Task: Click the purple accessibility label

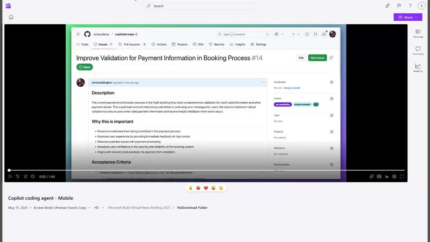Action: (x=283, y=104)
